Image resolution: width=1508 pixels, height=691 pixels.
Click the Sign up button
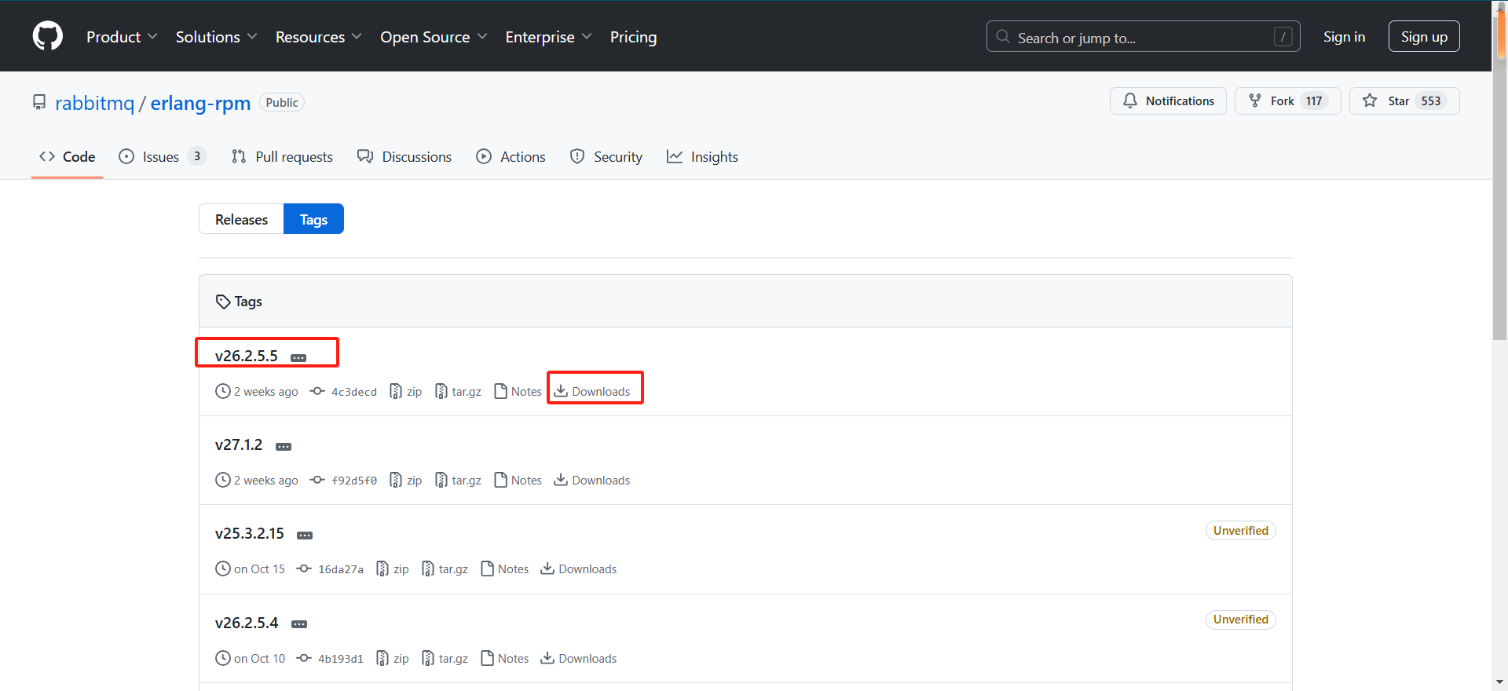coord(1423,37)
